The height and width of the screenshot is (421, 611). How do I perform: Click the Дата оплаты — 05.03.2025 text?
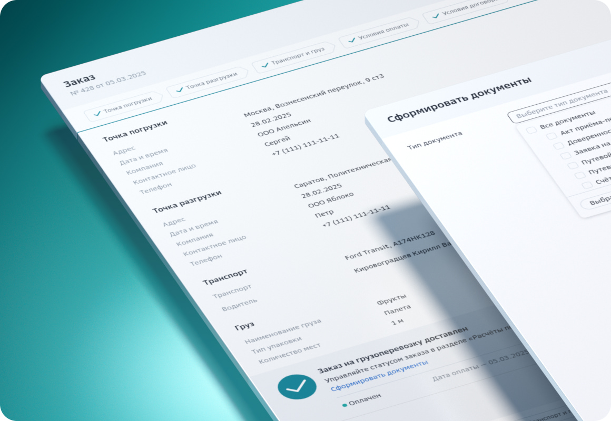point(481,366)
